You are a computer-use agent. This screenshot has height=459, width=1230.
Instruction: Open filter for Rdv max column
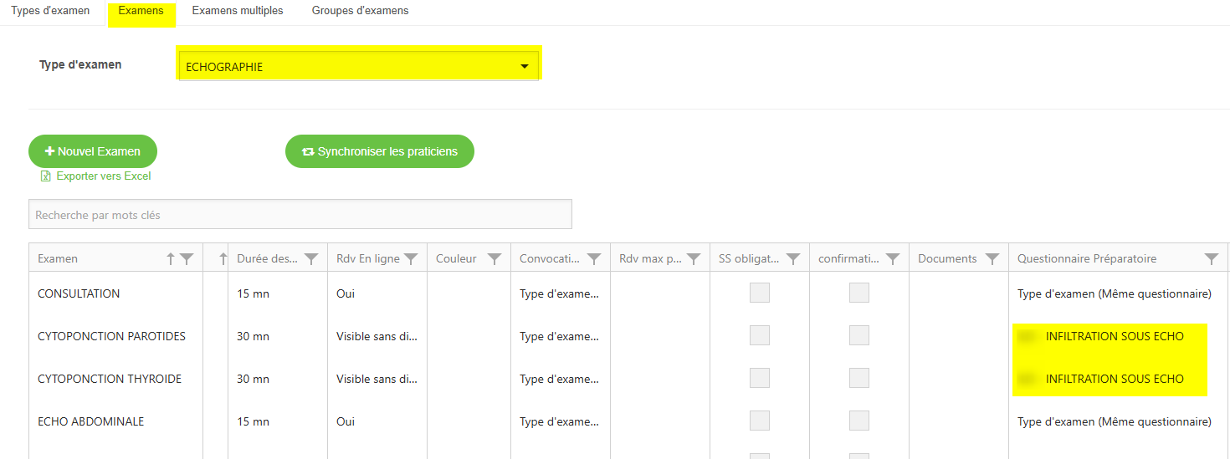click(x=694, y=259)
